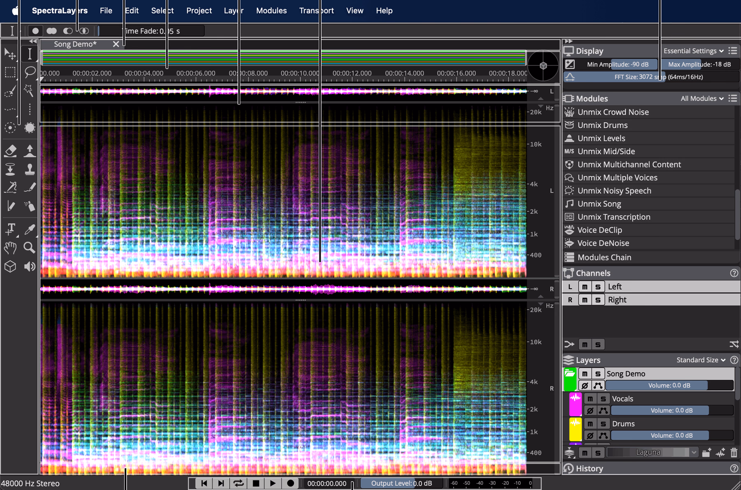Select the Magic Wand tool
This screenshot has width=741, height=490.
coord(30,90)
